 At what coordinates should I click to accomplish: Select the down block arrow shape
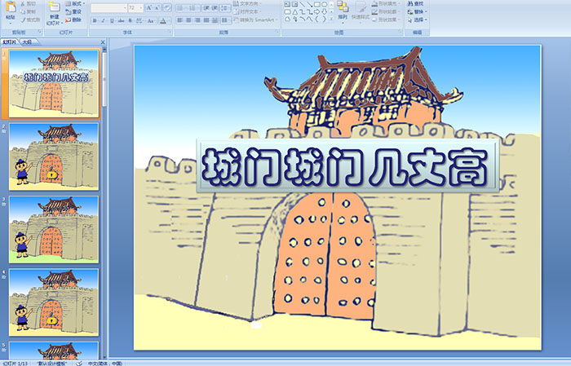click(x=324, y=11)
